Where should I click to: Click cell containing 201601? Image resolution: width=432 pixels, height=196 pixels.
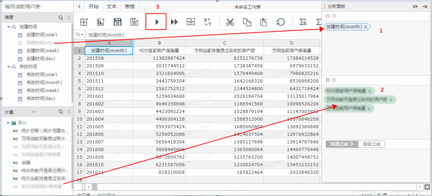[109, 97]
